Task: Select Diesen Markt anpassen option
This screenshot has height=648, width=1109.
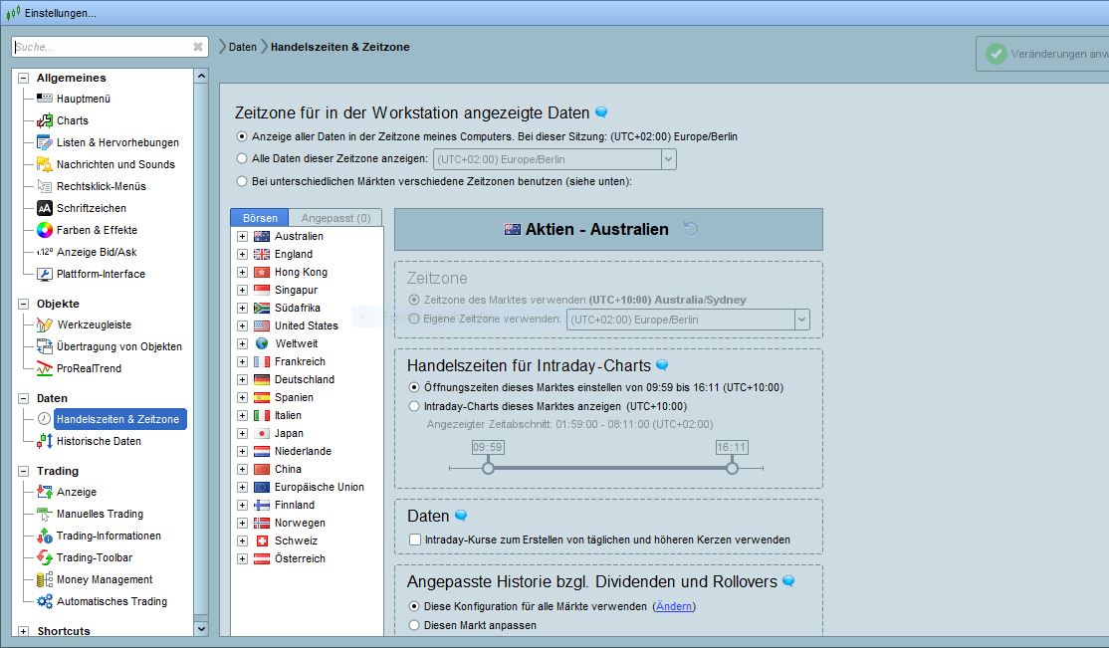Action: [414, 625]
